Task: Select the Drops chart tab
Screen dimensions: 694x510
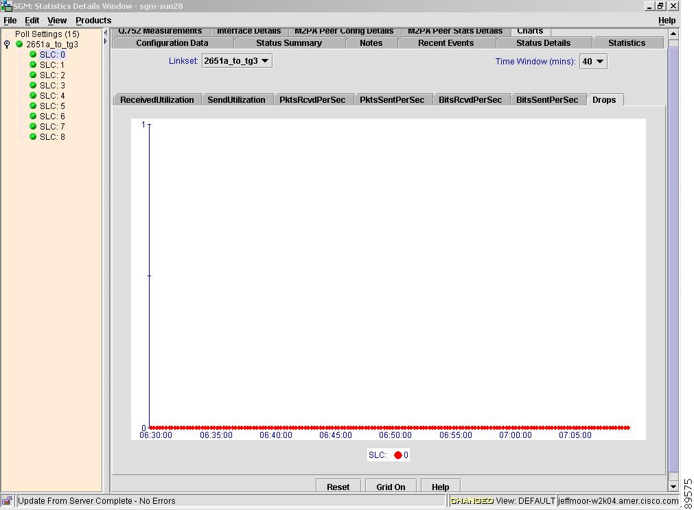Action: click(604, 100)
